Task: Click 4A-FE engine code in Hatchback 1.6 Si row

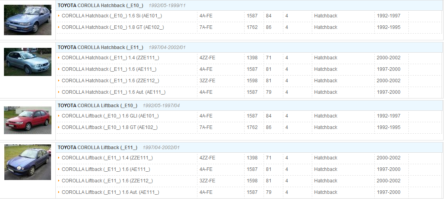Action: 206,16
